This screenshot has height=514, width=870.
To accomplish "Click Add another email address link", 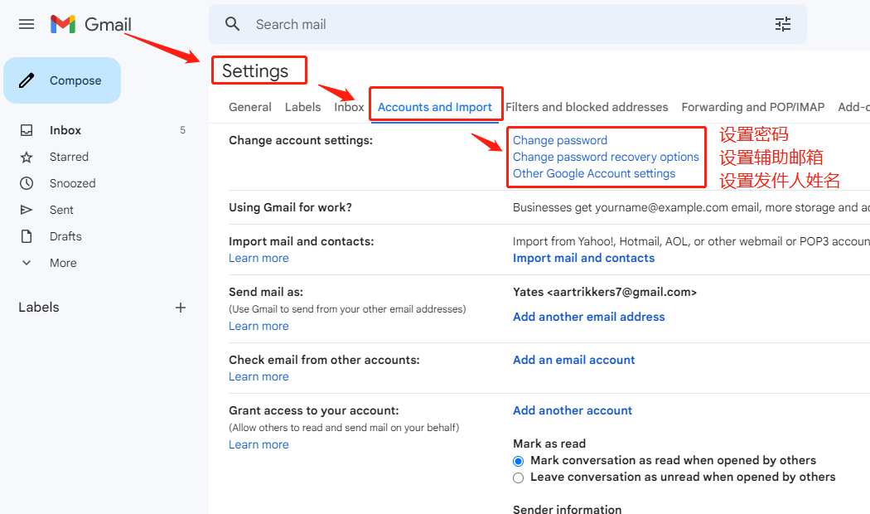I will pos(588,317).
